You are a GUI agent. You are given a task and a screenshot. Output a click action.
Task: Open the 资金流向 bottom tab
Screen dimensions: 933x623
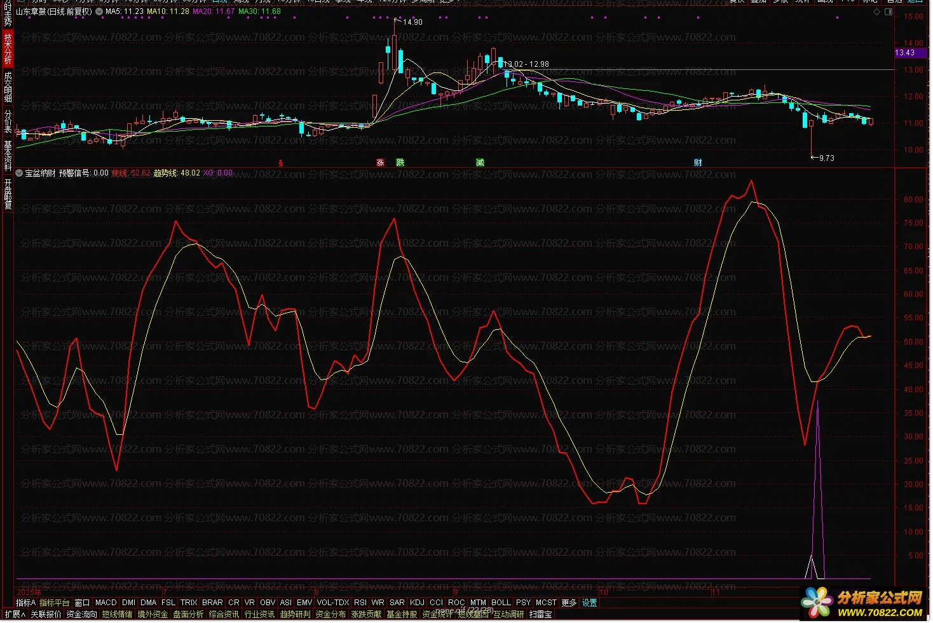(81, 615)
